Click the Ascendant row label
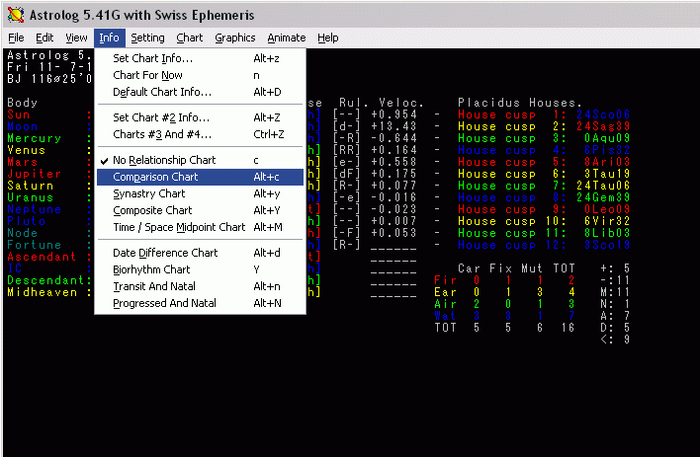700x457 pixels. click(42, 257)
